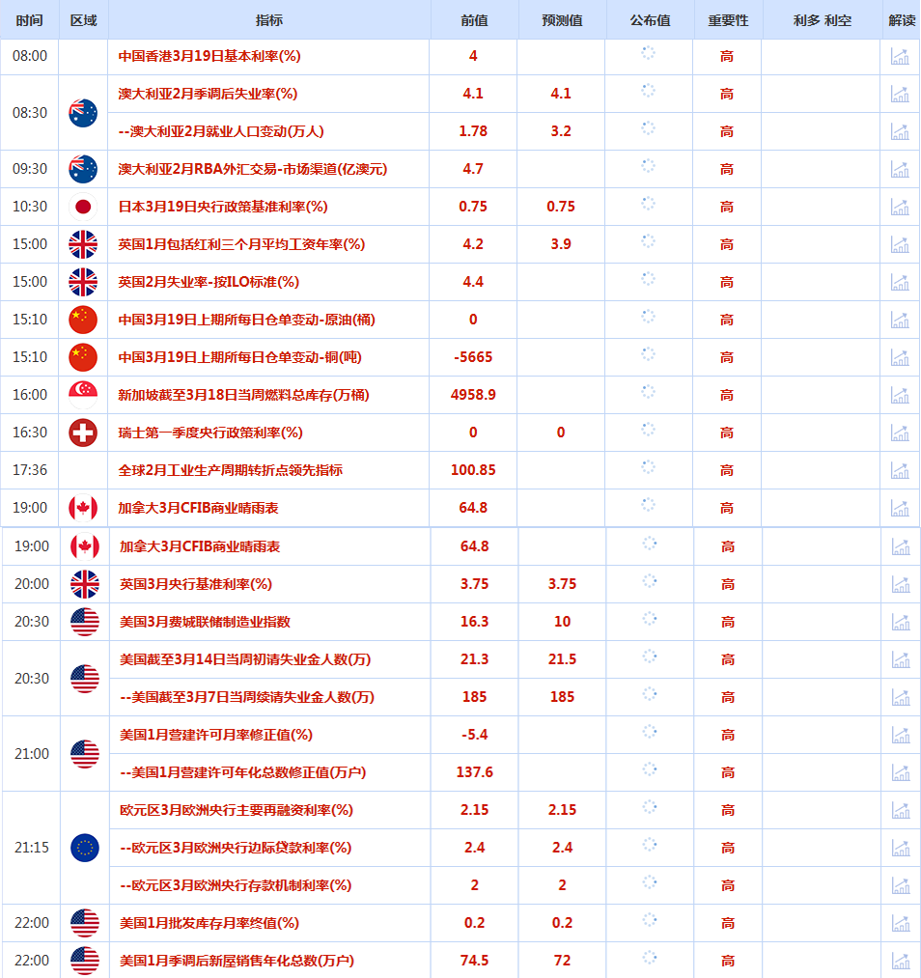Click chart icon for 新加坡燃料总库存 row
The image size is (921, 978).
900,395
